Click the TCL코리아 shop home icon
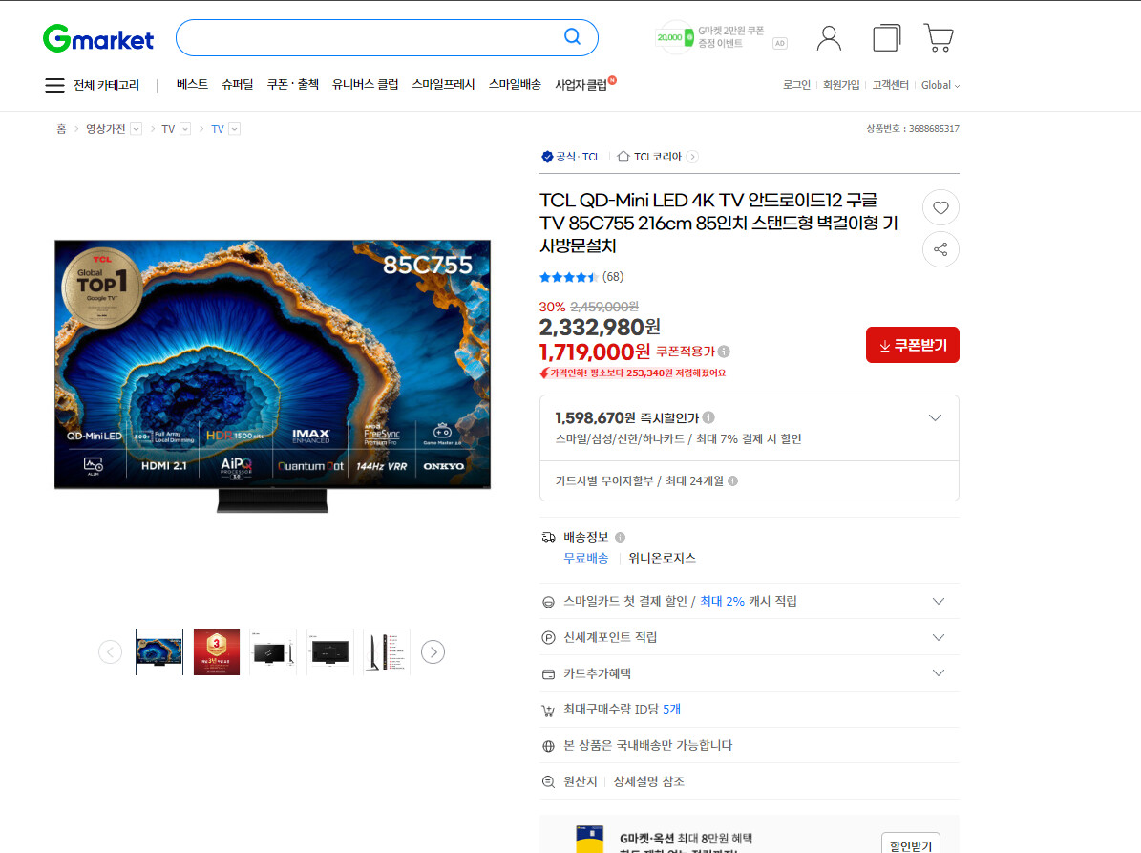 point(623,157)
